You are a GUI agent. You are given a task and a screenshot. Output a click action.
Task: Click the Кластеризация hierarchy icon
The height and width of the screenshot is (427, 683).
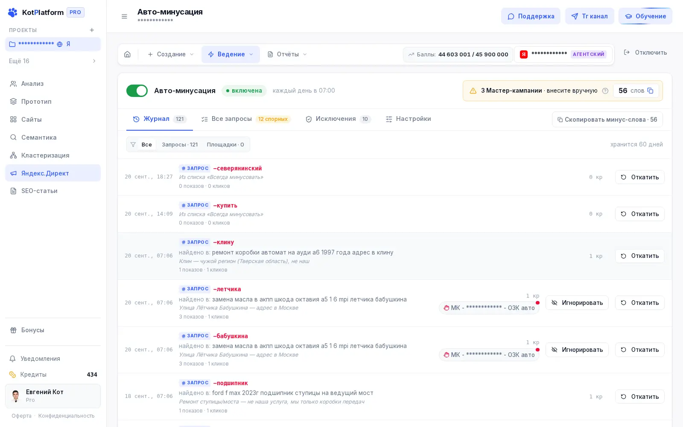(x=13, y=155)
